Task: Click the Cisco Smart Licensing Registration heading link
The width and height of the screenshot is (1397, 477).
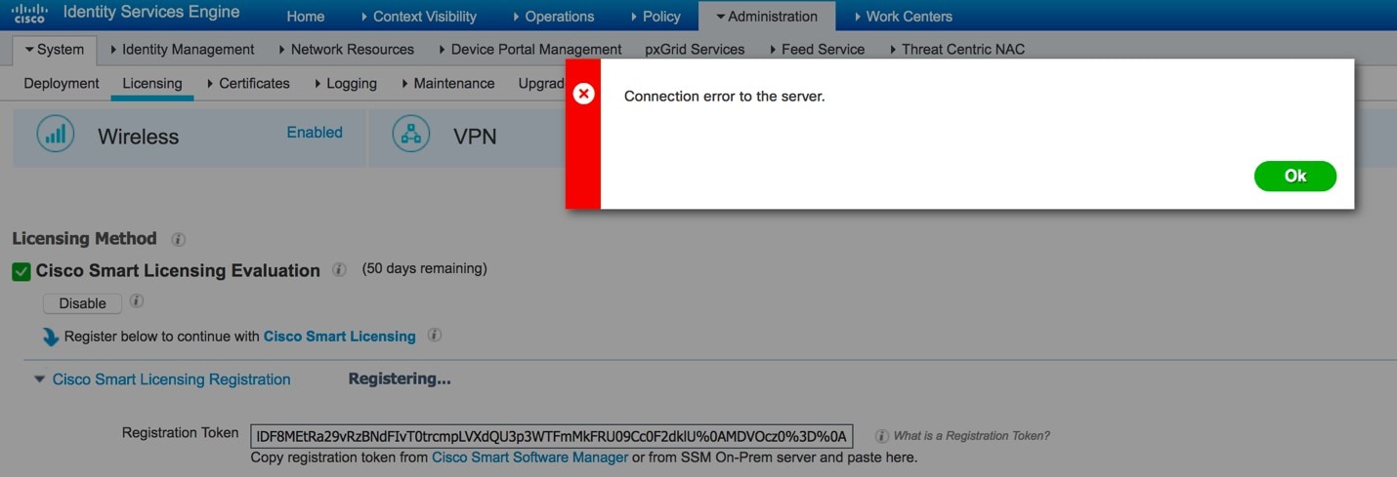Action: click(172, 379)
